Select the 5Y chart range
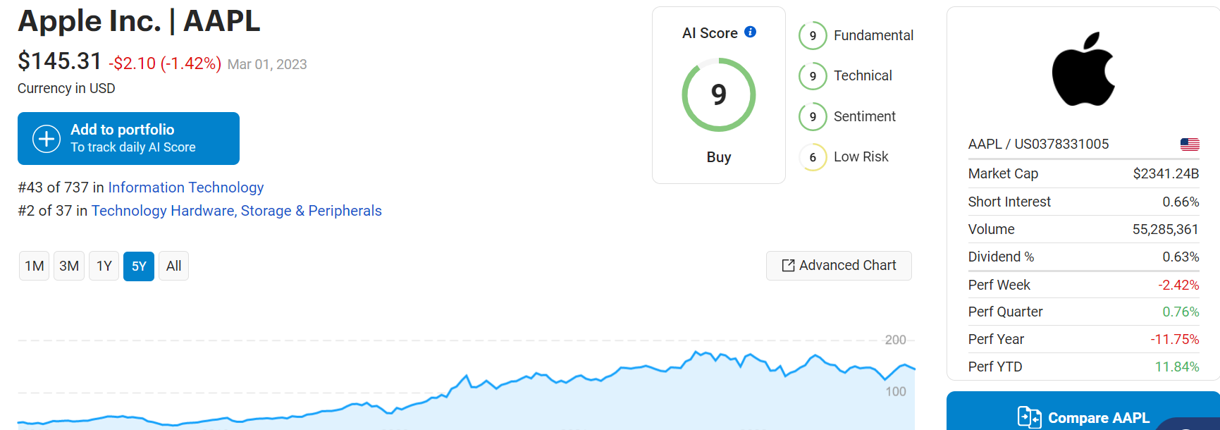Screen dimensions: 1220x430 tap(139, 266)
